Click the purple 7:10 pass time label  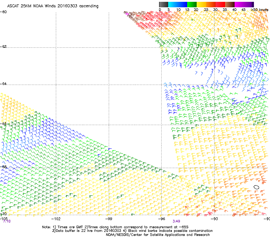click(x=7, y=221)
